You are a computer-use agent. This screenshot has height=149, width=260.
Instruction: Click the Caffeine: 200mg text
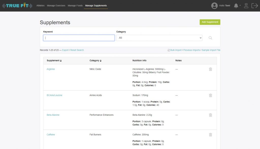point(141,135)
